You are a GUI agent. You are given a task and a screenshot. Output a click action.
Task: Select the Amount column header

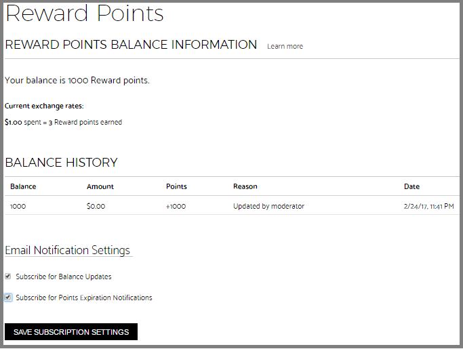(100, 186)
